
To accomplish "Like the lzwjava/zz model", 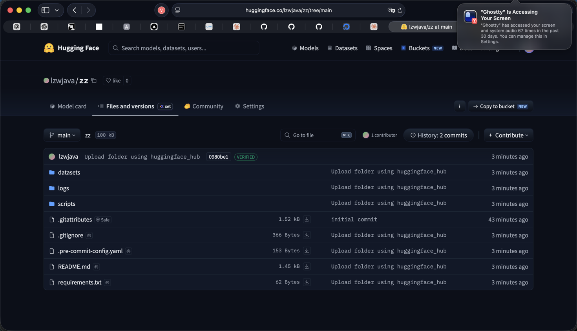I will click(x=113, y=80).
